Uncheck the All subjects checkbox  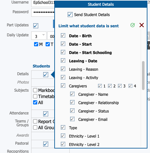35,103
